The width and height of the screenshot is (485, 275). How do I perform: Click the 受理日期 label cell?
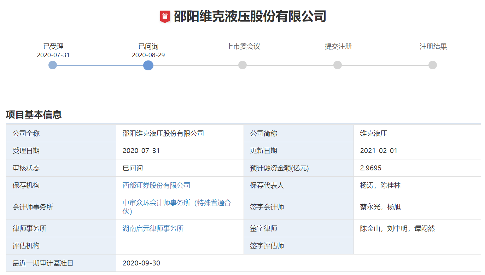click(x=61, y=151)
